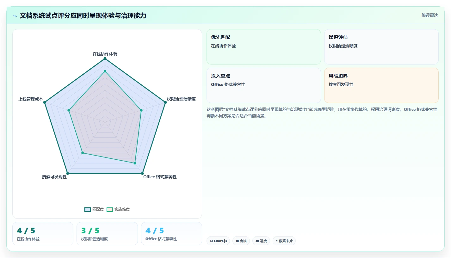Click the 上线管理成本 radar axis label
The width and height of the screenshot is (451, 258).
pos(31,99)
